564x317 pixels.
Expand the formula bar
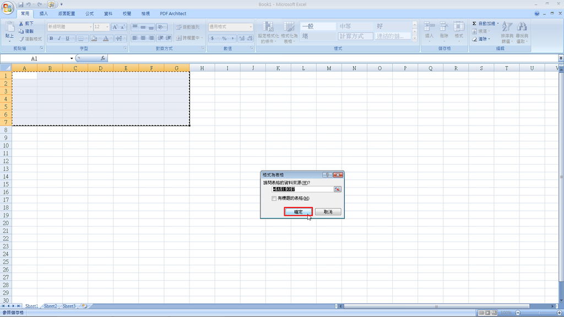561,58
